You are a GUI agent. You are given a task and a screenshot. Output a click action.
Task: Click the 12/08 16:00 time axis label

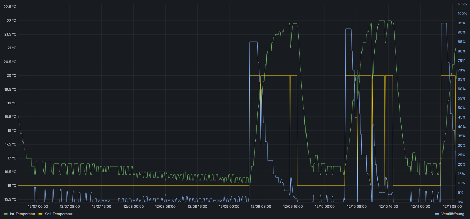point(197,207)
